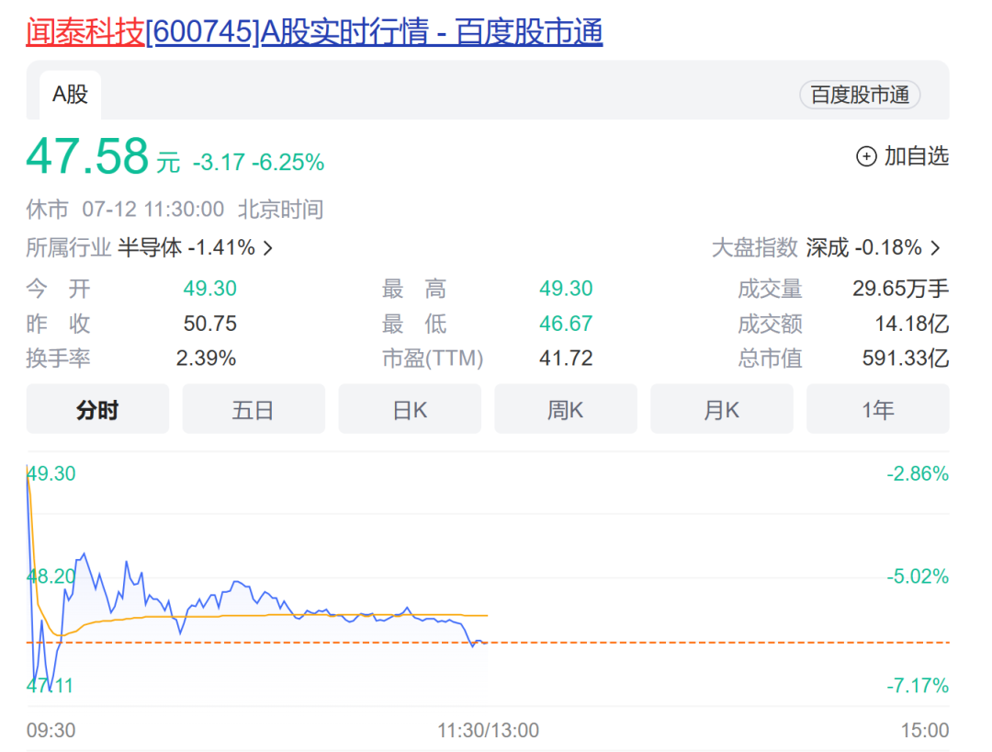Select the A股 tab
The height and width of the screenshot is (752, 992).
pos(70,95)
